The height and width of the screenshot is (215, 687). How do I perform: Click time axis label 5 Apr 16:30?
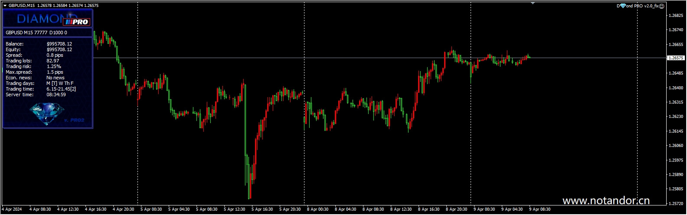coord(262,209)
